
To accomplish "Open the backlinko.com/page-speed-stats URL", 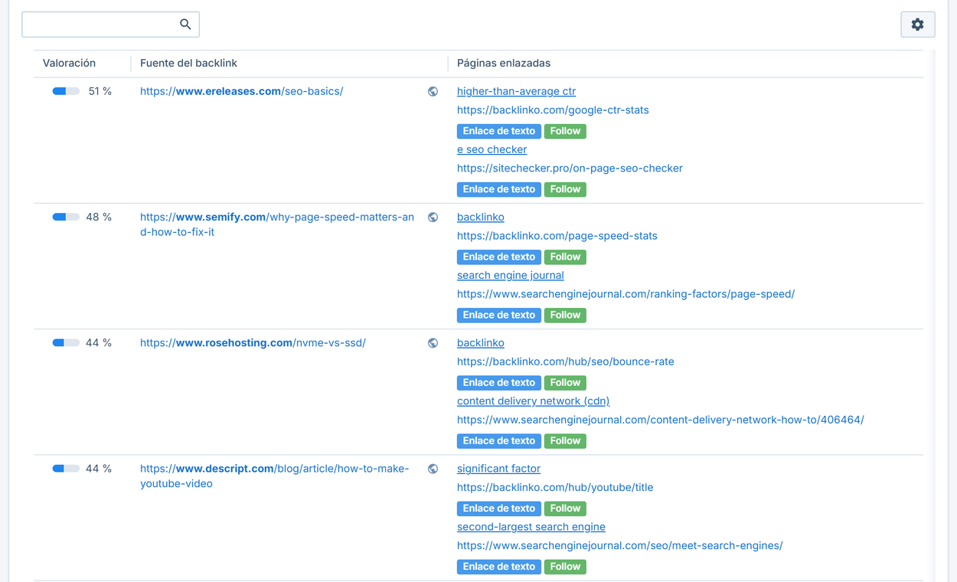I will pyautogui.click(x=557, y=235).
